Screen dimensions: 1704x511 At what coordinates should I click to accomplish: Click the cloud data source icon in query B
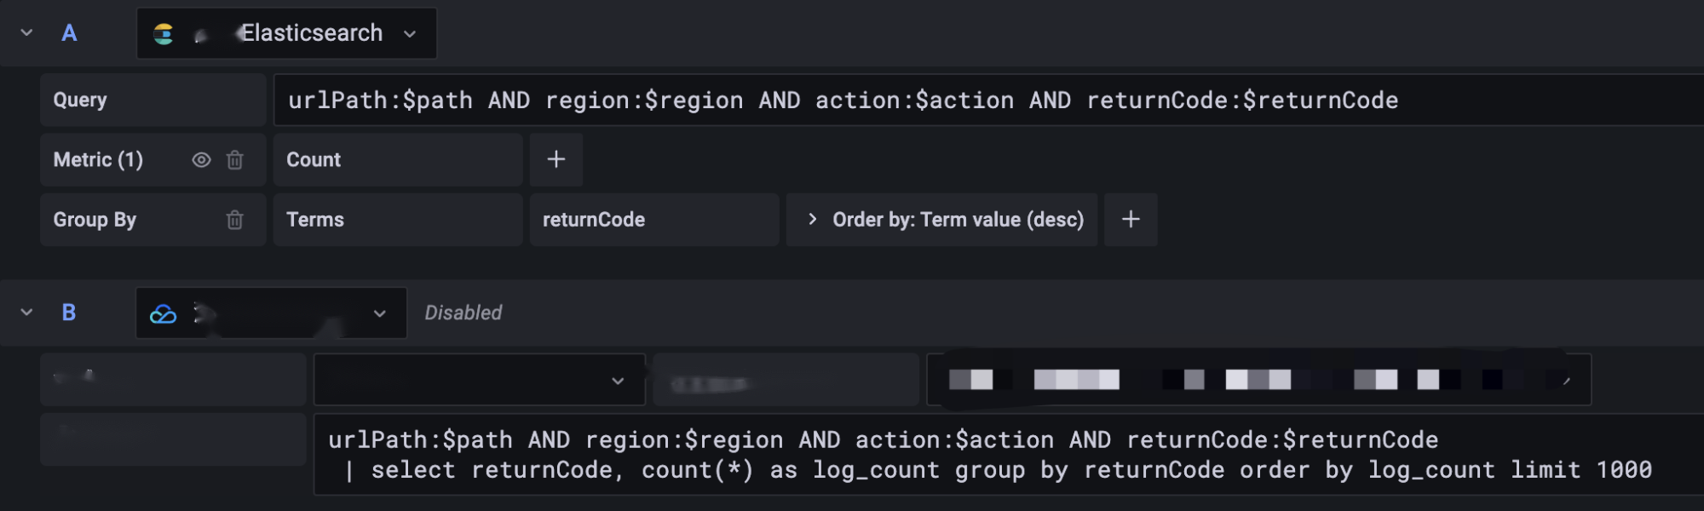pos(163,313)
